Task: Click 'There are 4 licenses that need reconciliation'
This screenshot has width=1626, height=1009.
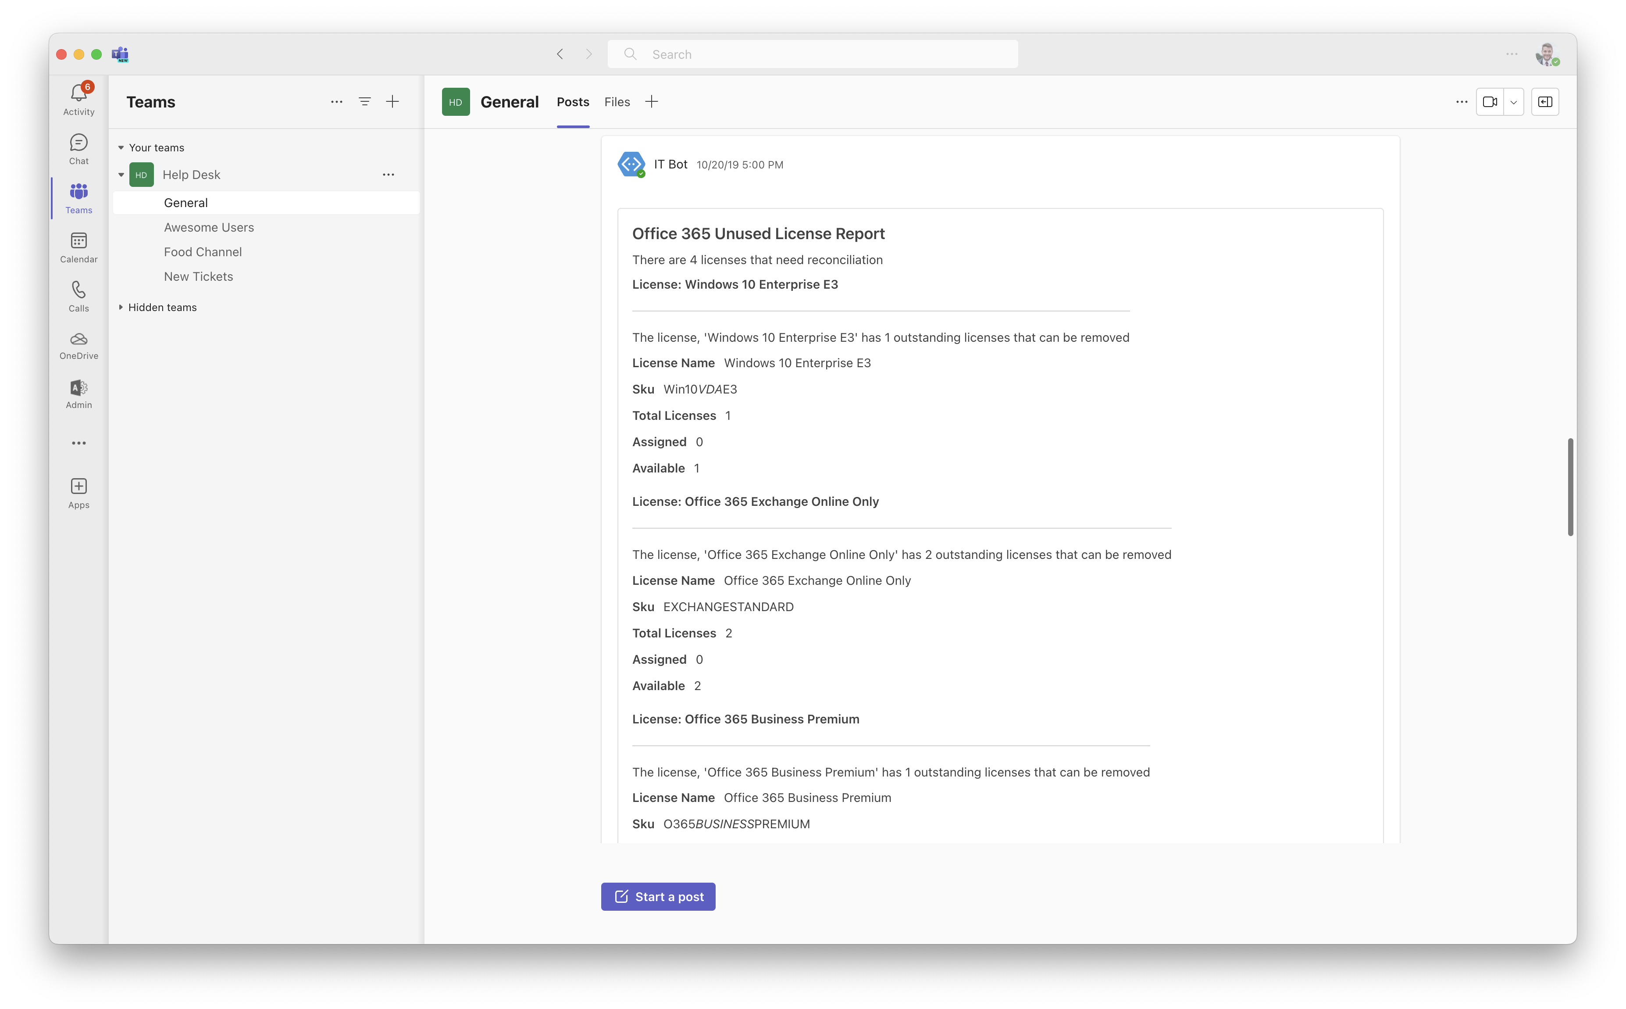Action: coord(758,260)
